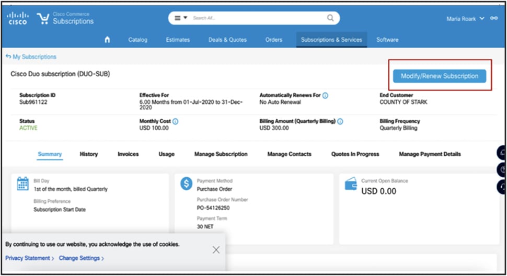The image size is (507, 276).
Task: Click the middle floating side icon
Action: 501,170
